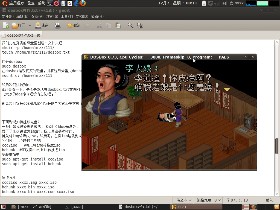
Task: Switch to dosbox教程.txt in the taskbar
Action: [x=140, y=207]
